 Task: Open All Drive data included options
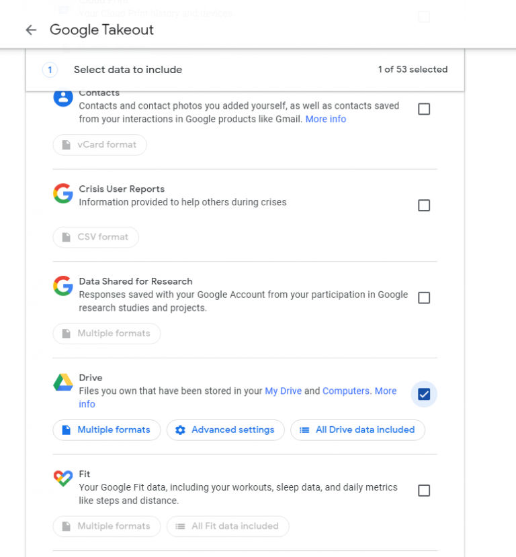point(357,429)
